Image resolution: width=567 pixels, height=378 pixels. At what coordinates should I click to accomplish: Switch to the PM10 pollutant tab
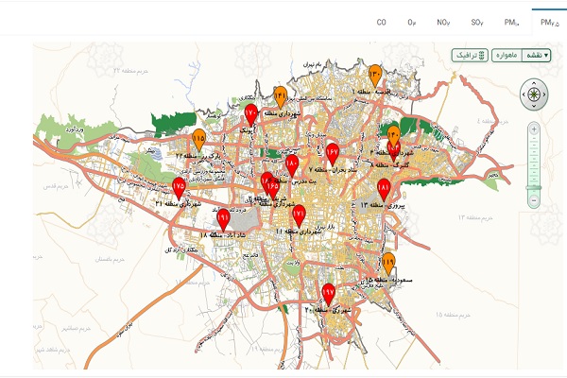[511, 23]
